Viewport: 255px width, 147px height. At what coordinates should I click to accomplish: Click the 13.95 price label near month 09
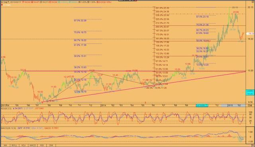[188, 64]
